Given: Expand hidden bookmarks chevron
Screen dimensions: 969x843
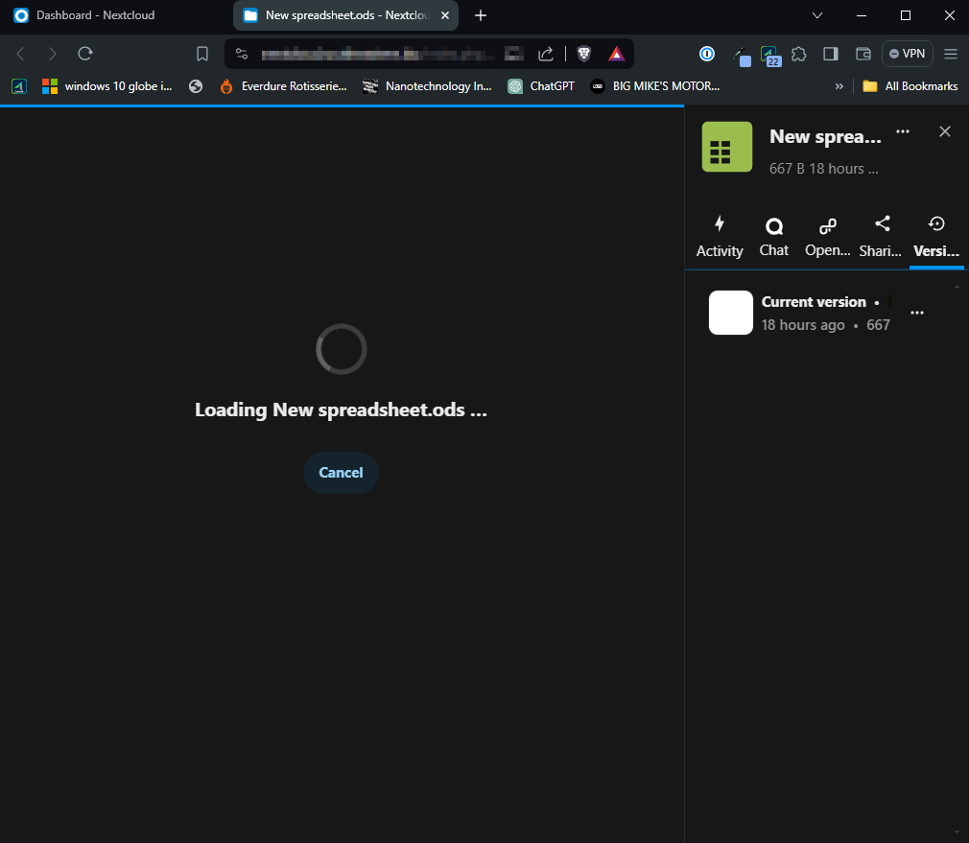Looking at the screenshot, I should click(839, 86).
